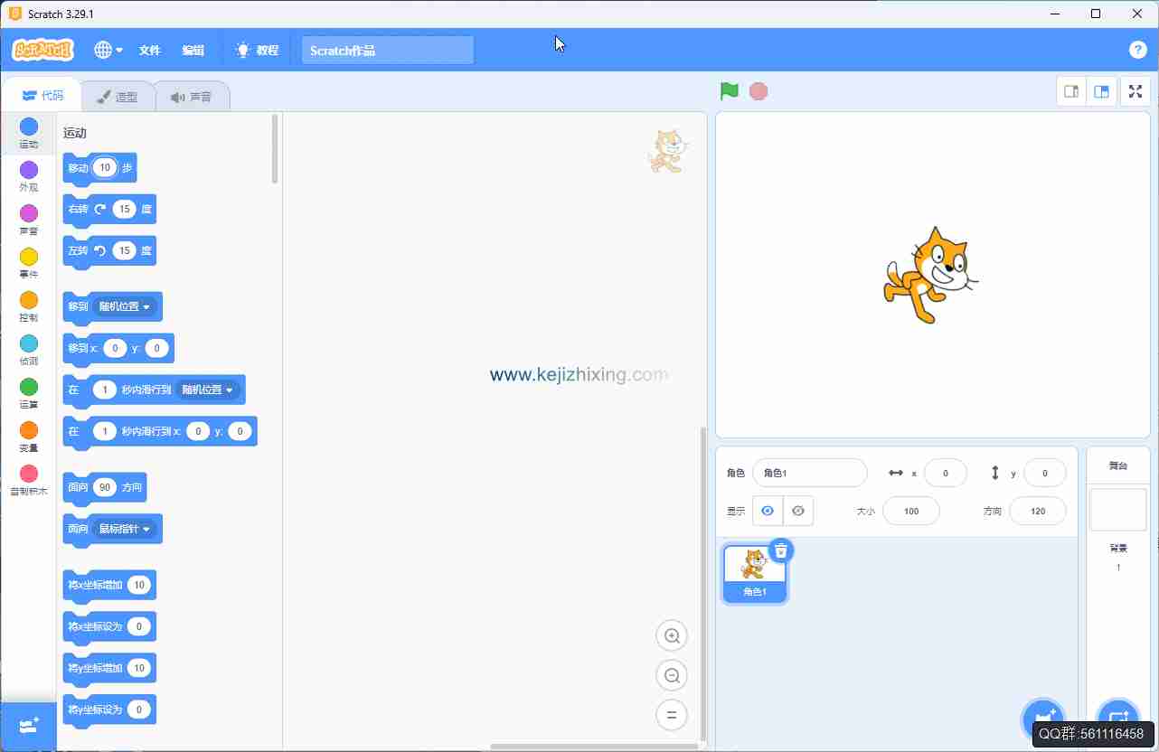Click the counterclockwise arrow in 左转 block

click(x=100, y=250)
